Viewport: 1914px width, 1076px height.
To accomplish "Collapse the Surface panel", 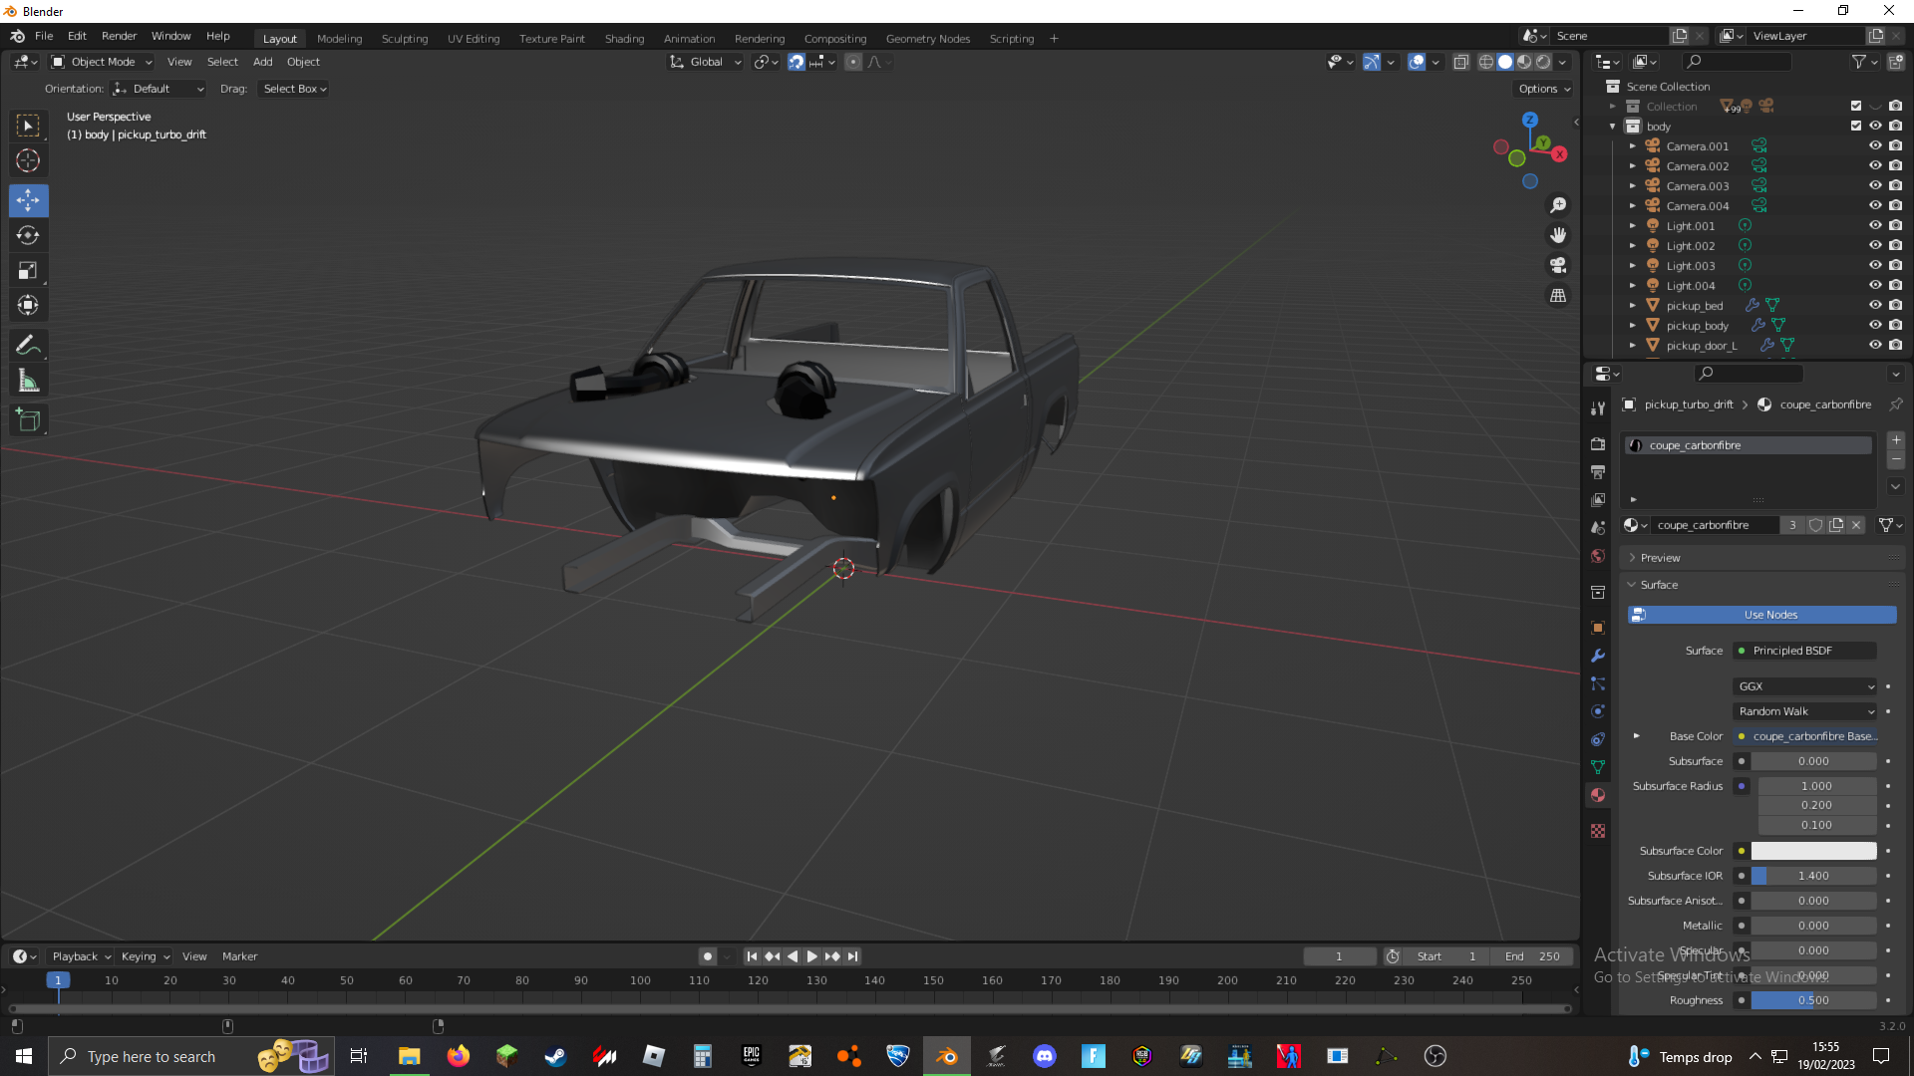I will (1659, 585).
